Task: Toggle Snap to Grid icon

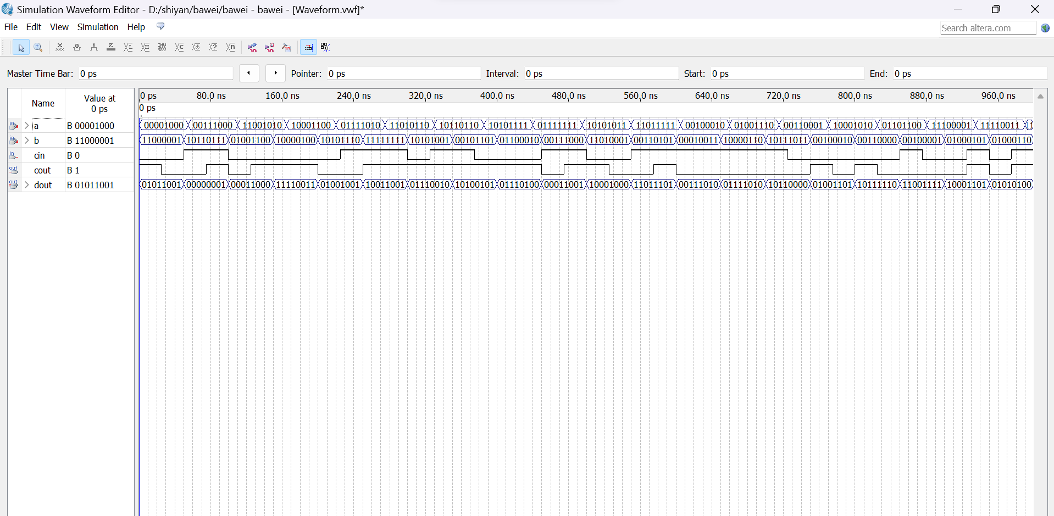Action: (308, 48)
